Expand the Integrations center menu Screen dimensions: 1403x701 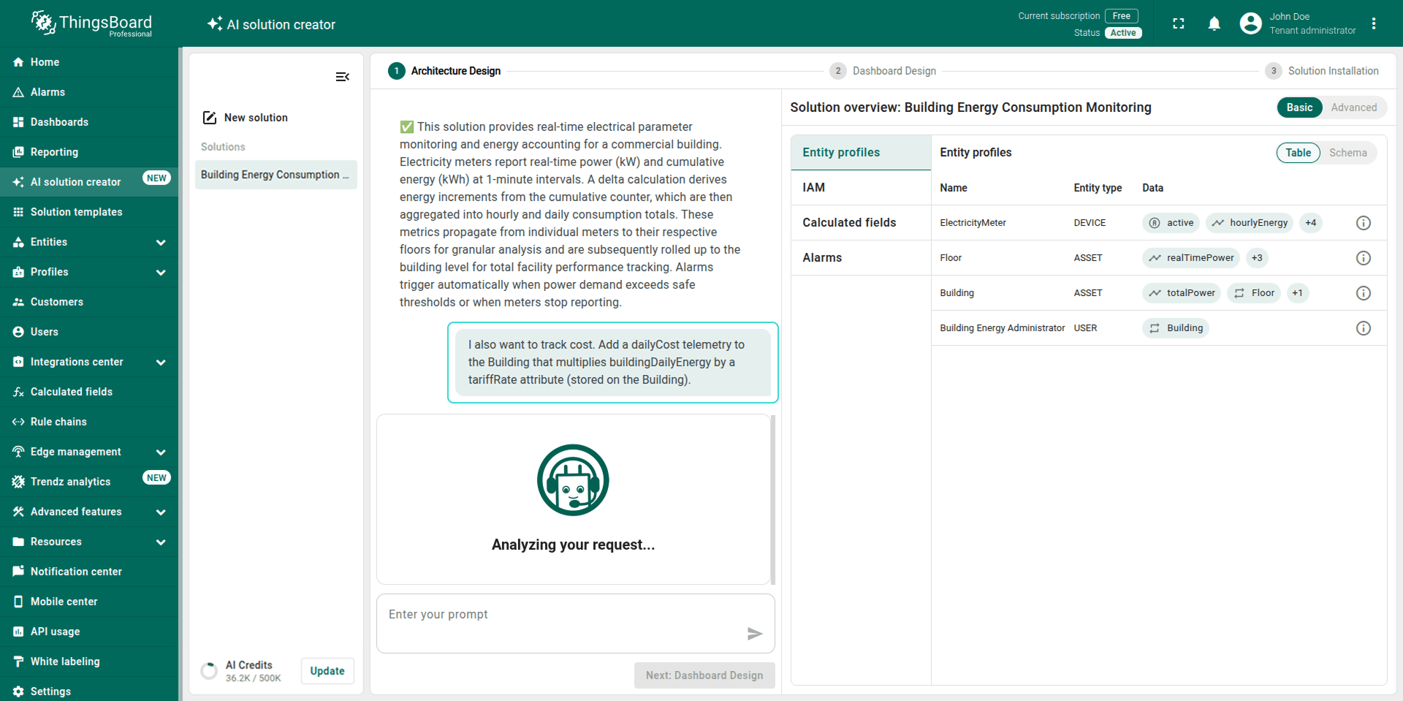(x=89, y=362)
